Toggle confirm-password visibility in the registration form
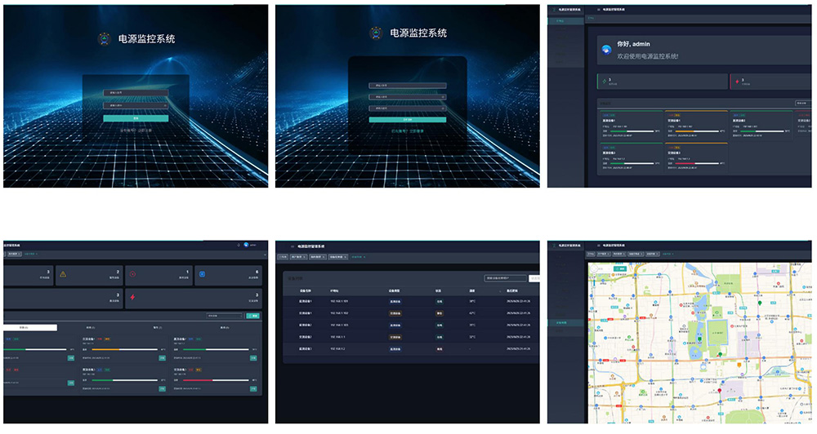The height and width of the screenshot is (434, 817). pyautogui.click(x=443, y=108)
